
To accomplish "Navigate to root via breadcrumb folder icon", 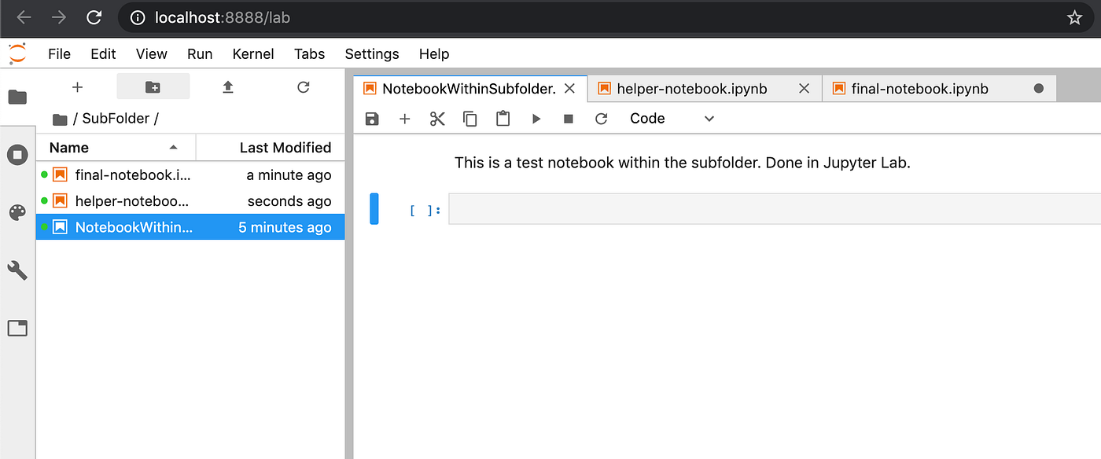I will (x=60, y=118).
